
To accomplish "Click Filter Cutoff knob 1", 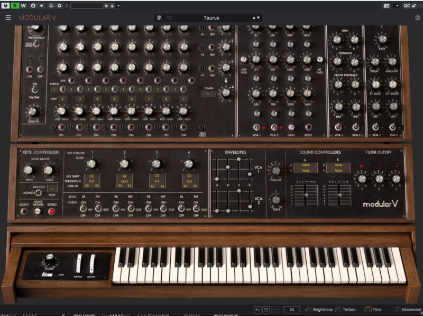I will pyautogui.click(x=362, y=179).
